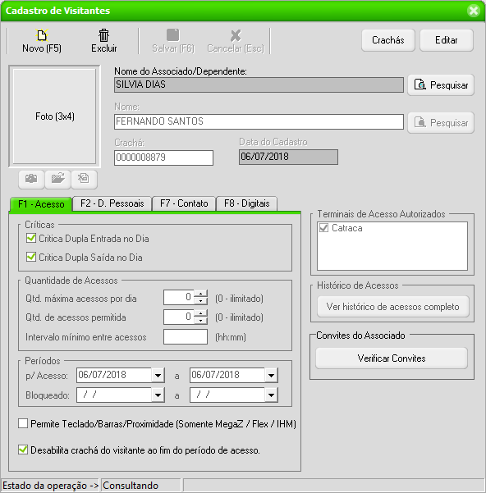The image size is (486, 493).
Task: Toggle Critica Dupla Saída no Dia checkbox
Action: tap(31, 257)
